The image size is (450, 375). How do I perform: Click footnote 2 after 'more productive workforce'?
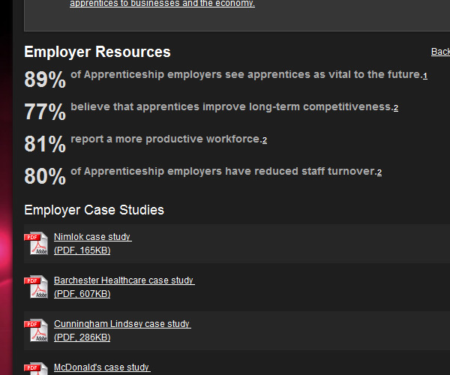pyautogui.click(x=265, y=140)
